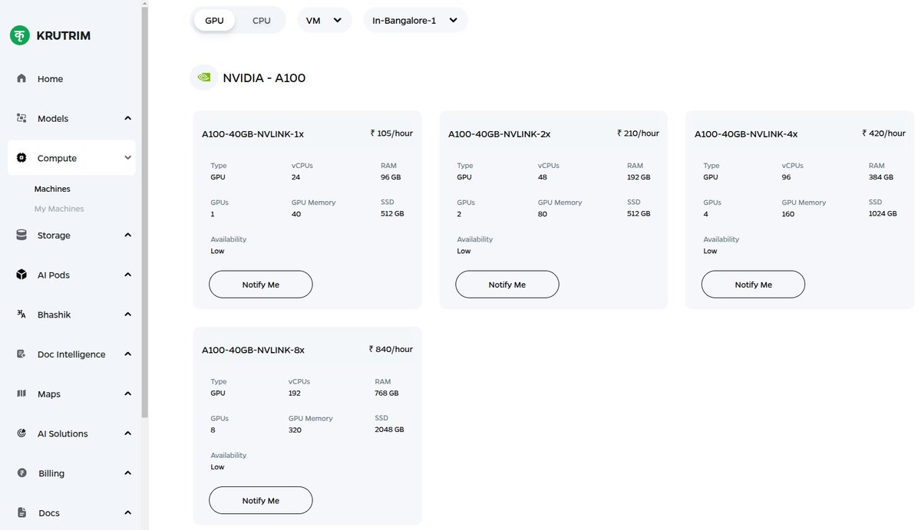
Task: Click the Compute chip icon
Action: [21, 158]
